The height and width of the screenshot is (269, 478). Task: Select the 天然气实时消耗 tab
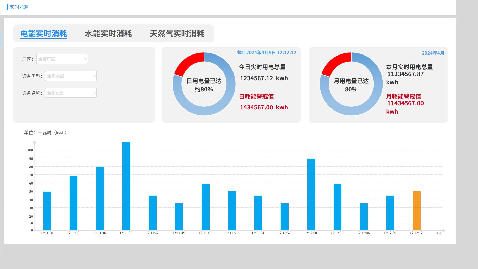click(x=177, y=34)
